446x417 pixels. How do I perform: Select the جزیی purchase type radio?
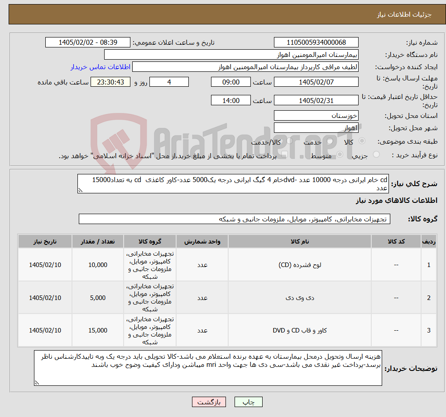376,155
